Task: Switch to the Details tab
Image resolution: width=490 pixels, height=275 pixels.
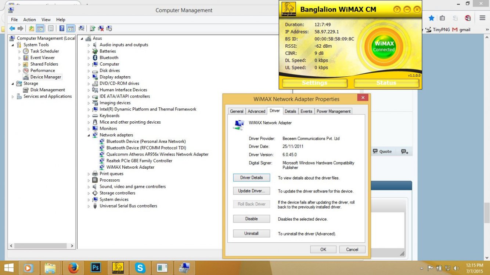Action: 290,111
